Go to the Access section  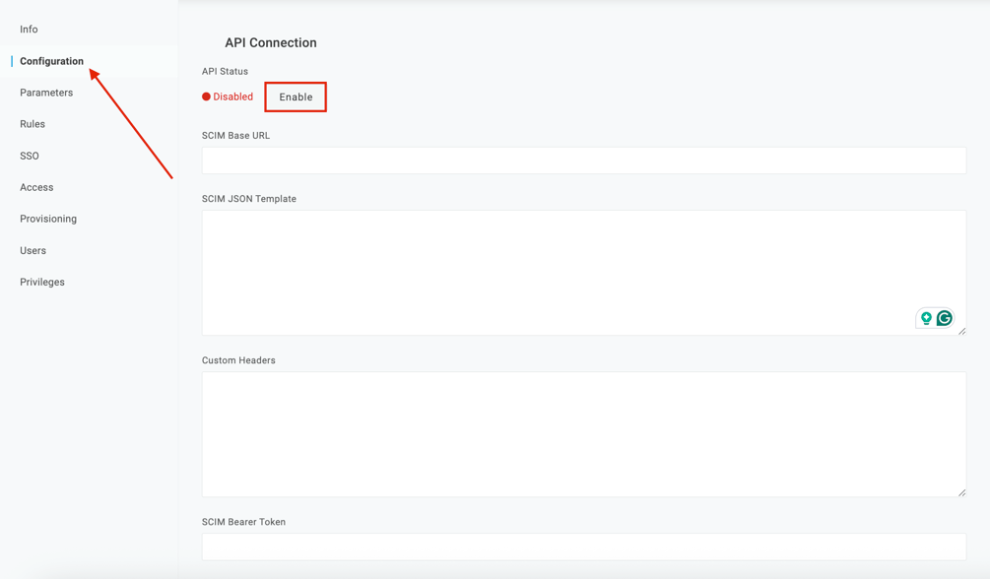[x=35, y=187]
